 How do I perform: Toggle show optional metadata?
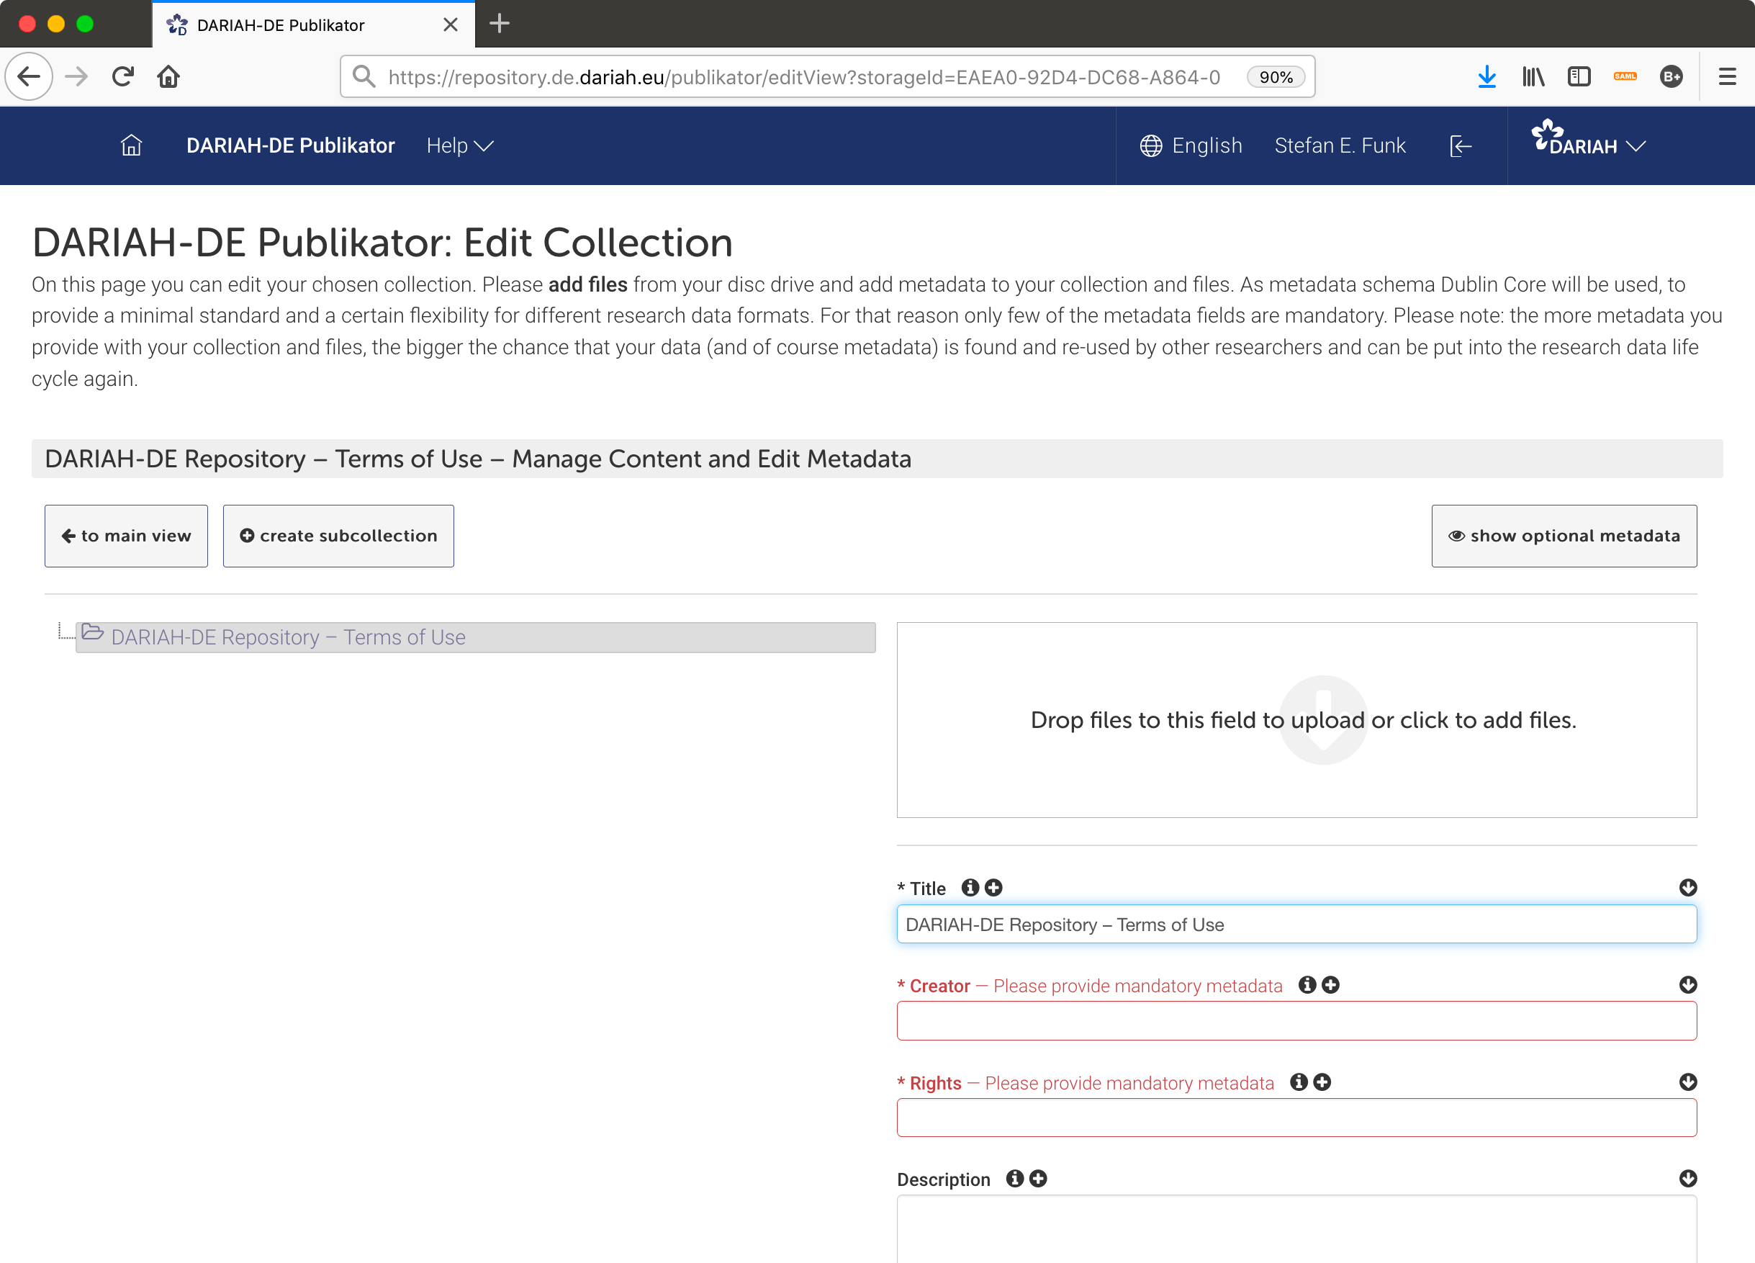click(1564, 536)
